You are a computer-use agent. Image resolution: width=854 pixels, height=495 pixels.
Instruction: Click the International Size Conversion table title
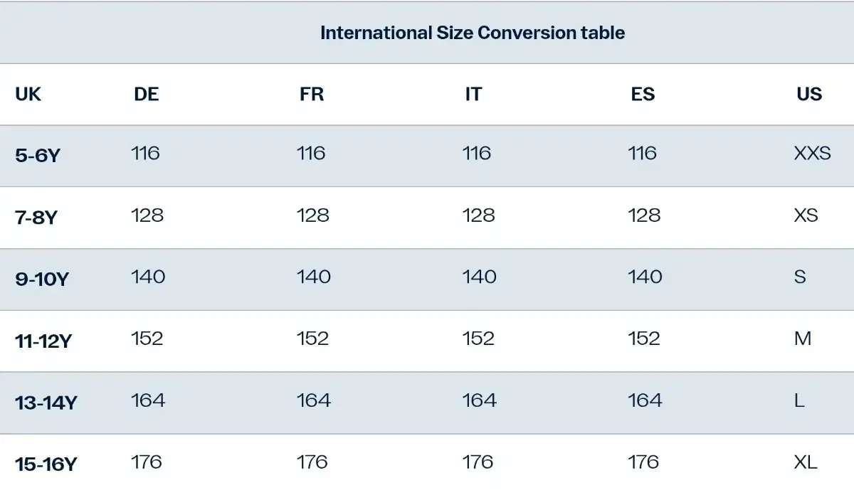(473, 33)
